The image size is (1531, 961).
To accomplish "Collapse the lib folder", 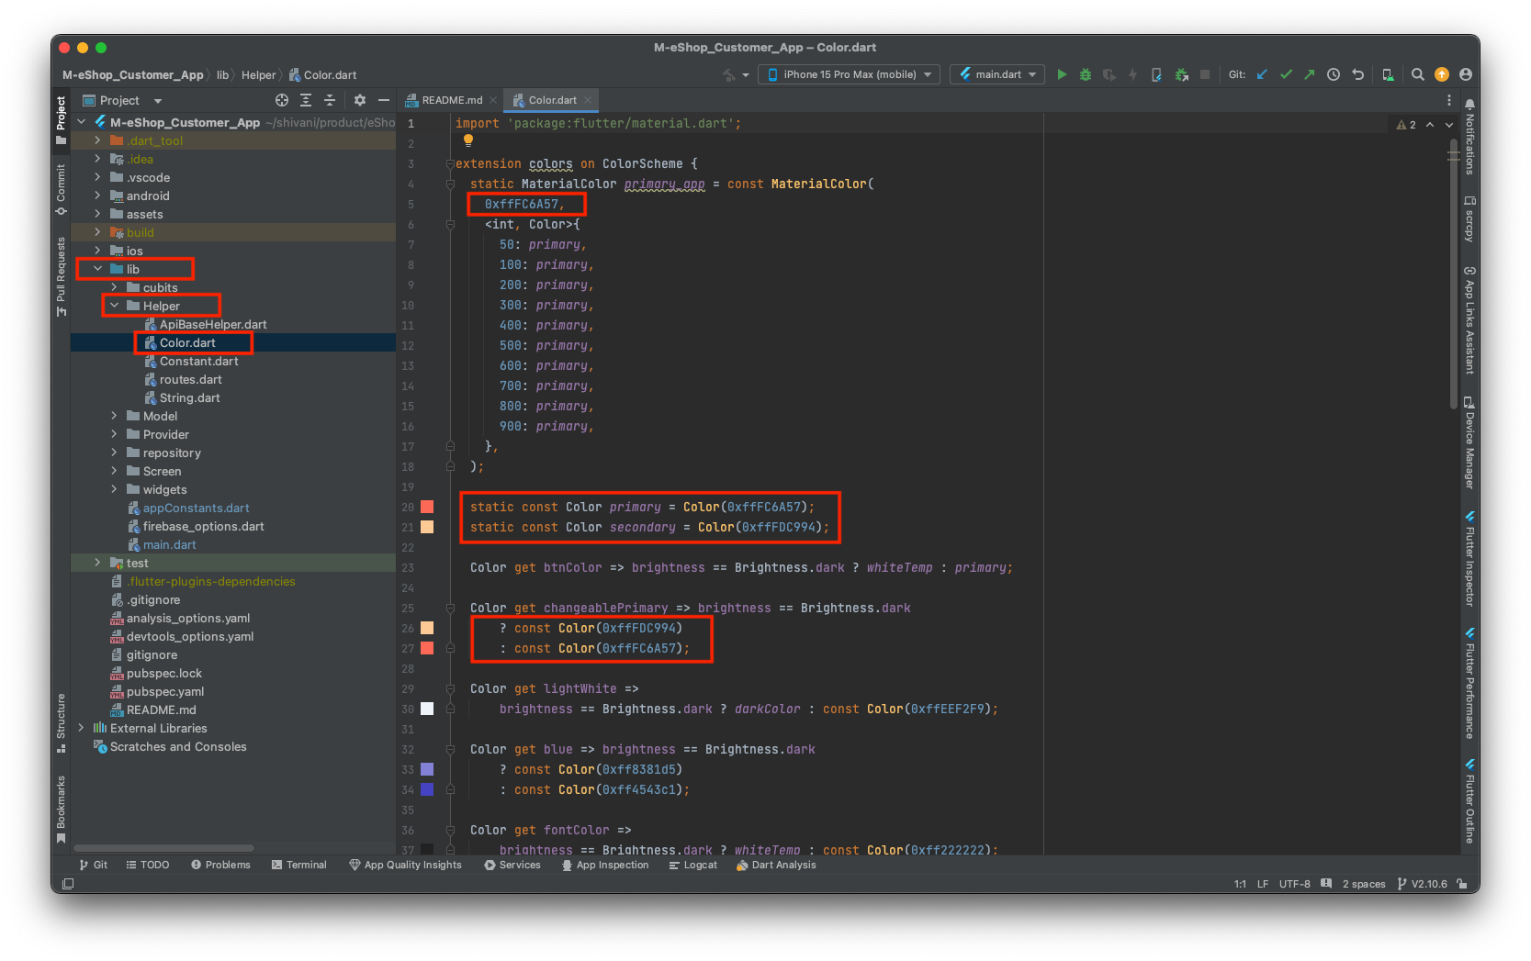I will (x=97, y=269).
